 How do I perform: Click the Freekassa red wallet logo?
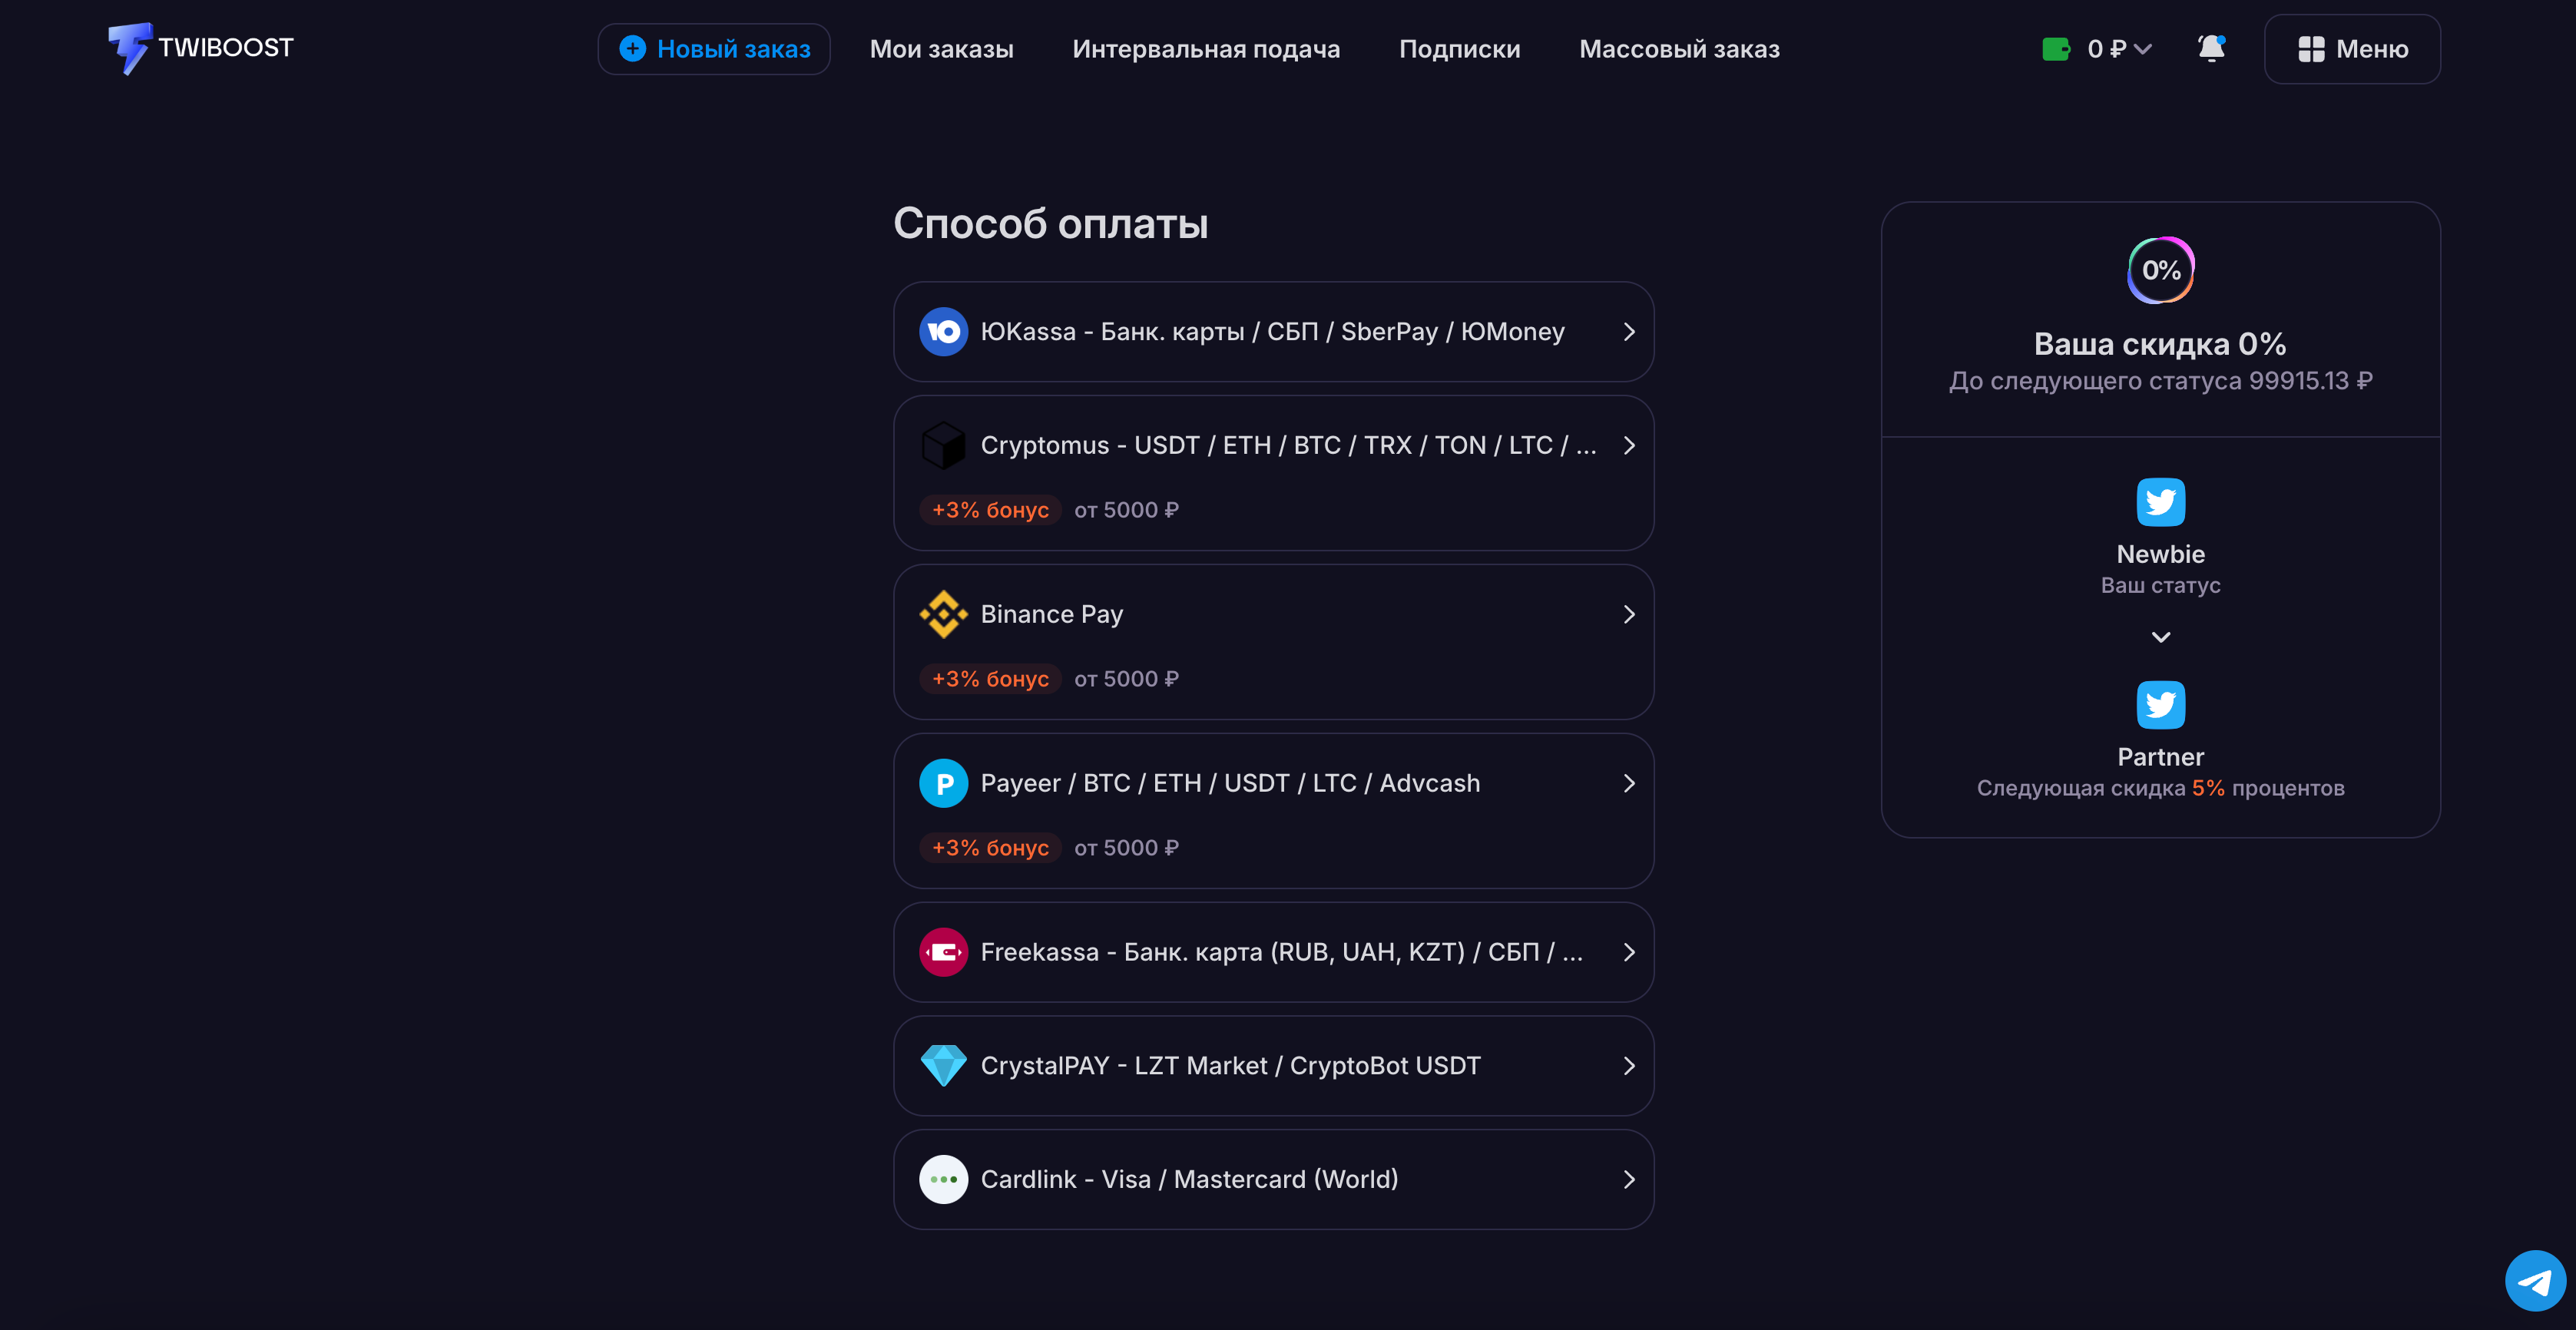pos(943,952)
